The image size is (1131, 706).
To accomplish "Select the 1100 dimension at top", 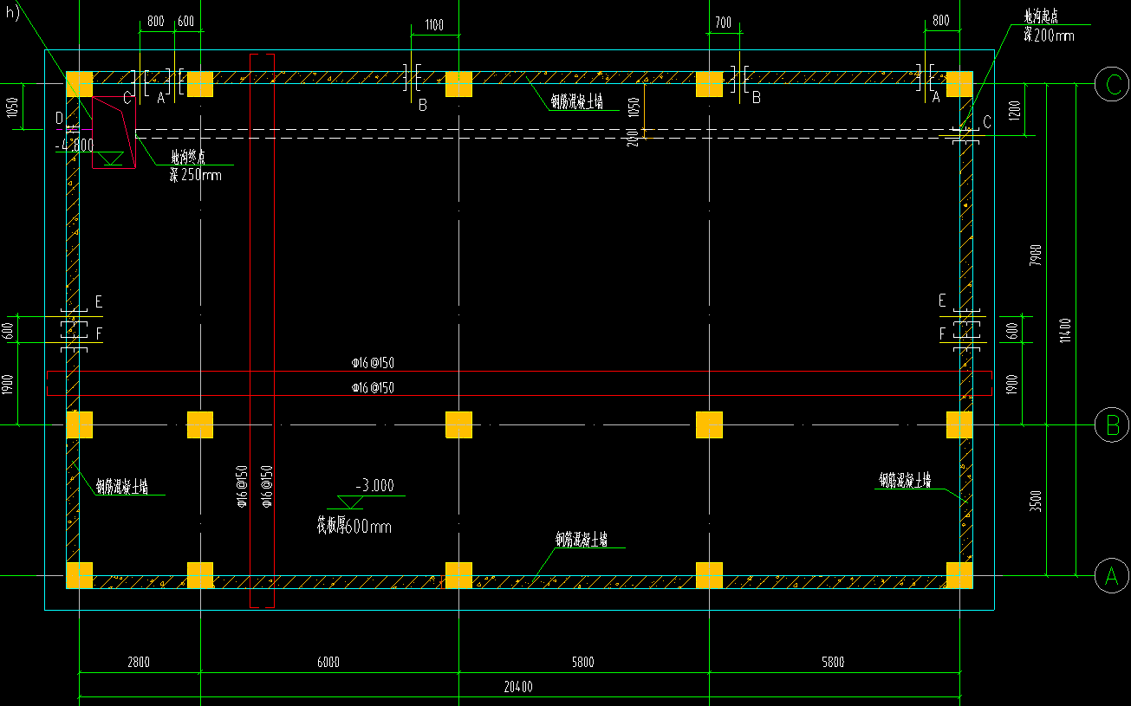I will pyautogui.click(x=432, y=25).
